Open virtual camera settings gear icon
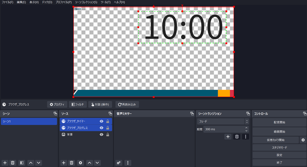307x167 pixels. [303, 140]
